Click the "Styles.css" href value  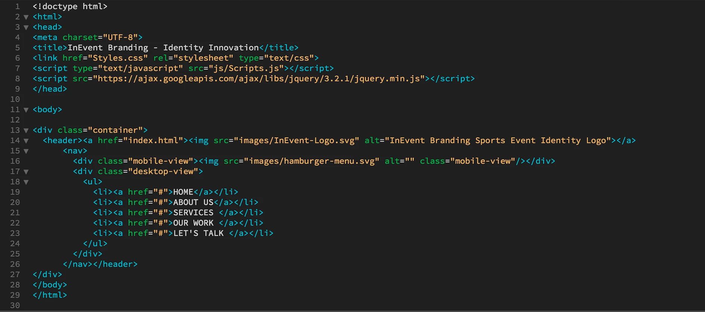click(x=118, y=58)
